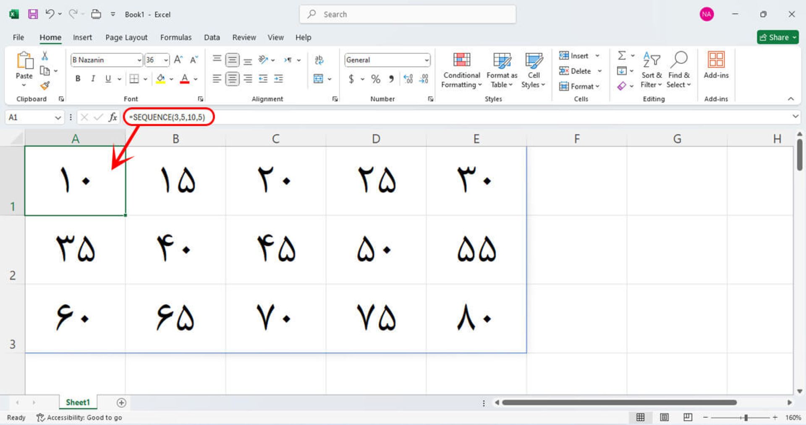Screen dimensions: 806x425
Task: Switch to the Page Layout tab
Action: click(126, 37)
